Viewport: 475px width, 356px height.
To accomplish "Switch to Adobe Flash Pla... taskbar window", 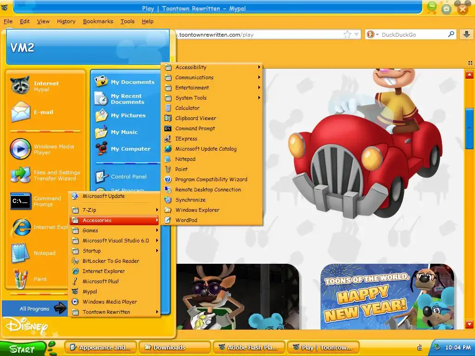I will pyautogui.click(x=249, y=347).
